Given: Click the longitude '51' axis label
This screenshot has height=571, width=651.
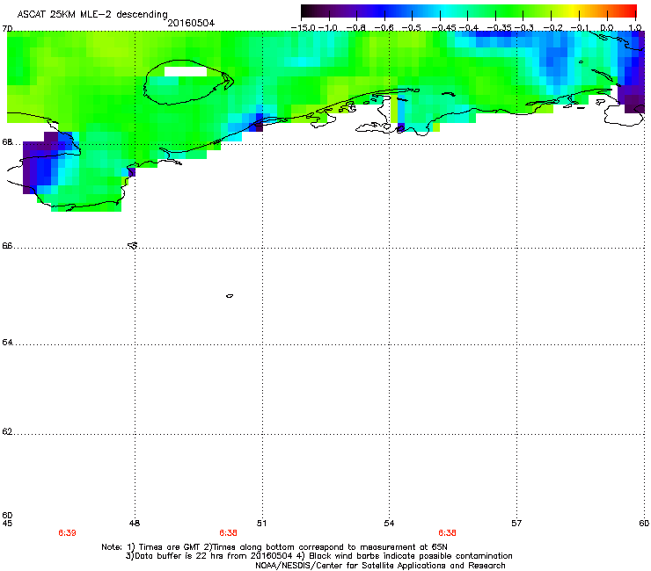Looking at the screenshot, I should (261, 524).
